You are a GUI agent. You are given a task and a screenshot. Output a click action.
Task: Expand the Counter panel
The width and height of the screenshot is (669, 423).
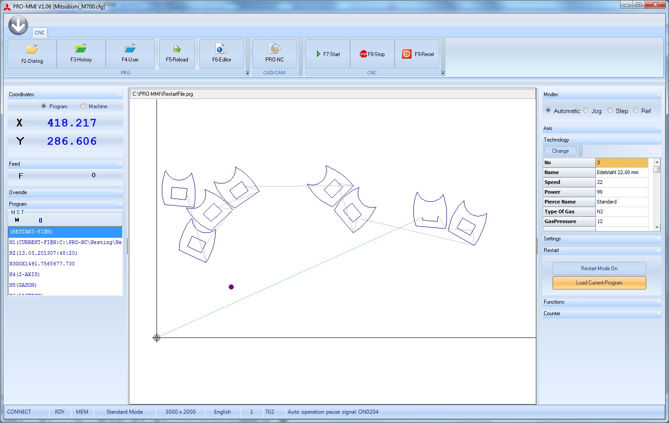601,313
